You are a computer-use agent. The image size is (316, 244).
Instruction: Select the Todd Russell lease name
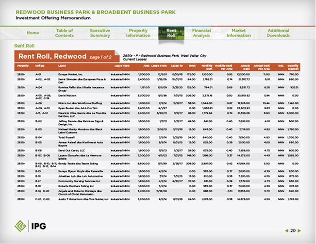pyautogui.click(x=67, y=137)
